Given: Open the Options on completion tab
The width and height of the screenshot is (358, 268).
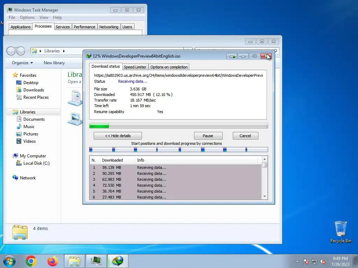Looking at the screenshot, I should tap(169, 67).
